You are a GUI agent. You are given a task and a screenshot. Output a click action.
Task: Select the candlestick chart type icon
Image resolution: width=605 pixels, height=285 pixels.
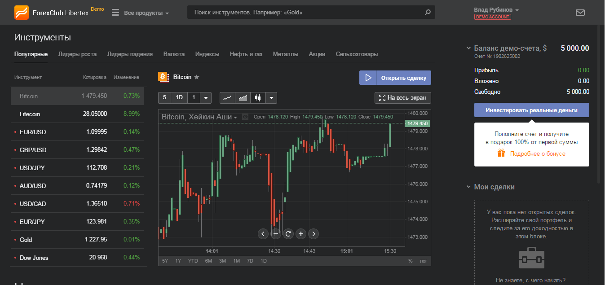click(258, 97)
